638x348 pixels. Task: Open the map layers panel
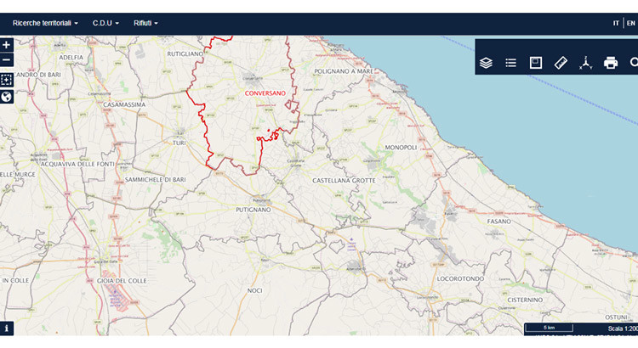coord(486,63)
